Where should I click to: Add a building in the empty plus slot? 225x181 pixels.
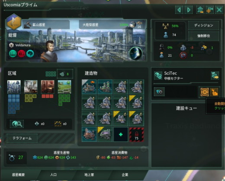tap(121, 135)
